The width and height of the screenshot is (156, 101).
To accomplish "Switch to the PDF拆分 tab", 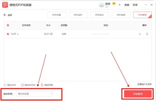I will 100,15.
